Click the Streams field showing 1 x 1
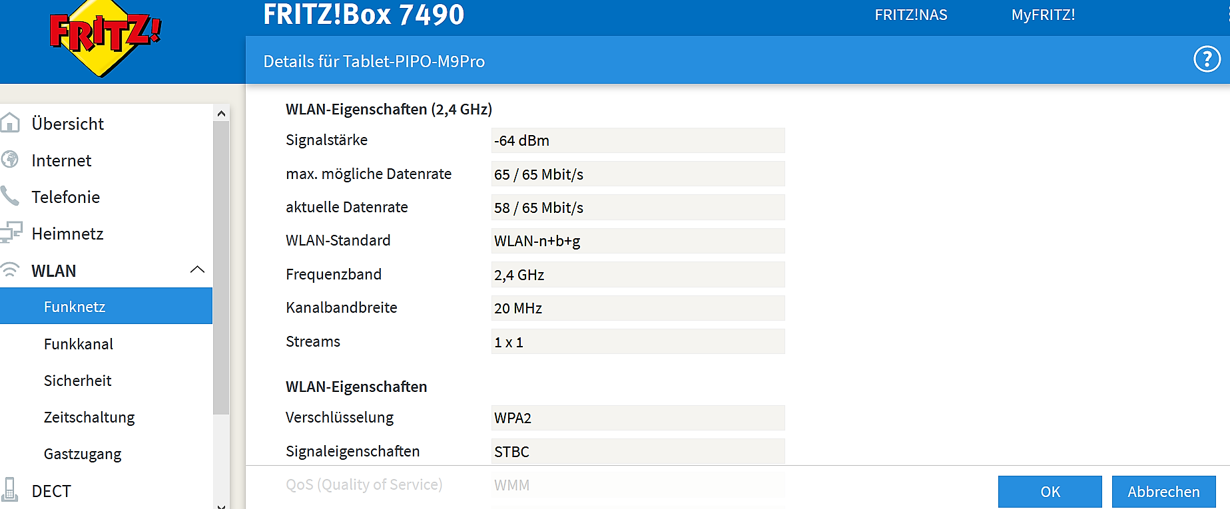 pos(638,341)
